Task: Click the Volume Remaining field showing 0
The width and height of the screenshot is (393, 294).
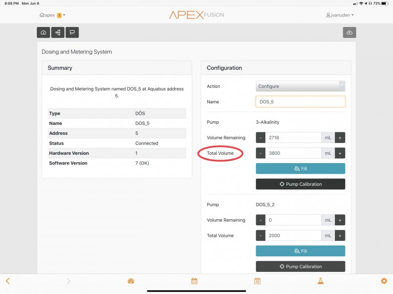Action: click(293, 220)
